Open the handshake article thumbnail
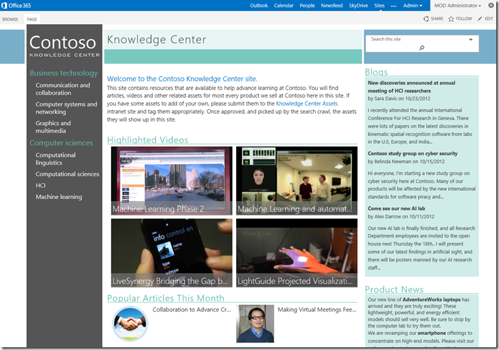Viewport: 499px width, 350px height. 130,324
